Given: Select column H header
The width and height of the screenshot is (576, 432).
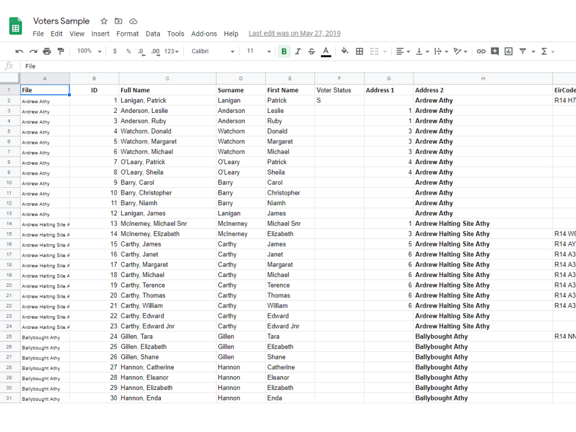Looking at the screenshot, I should 483,78.
